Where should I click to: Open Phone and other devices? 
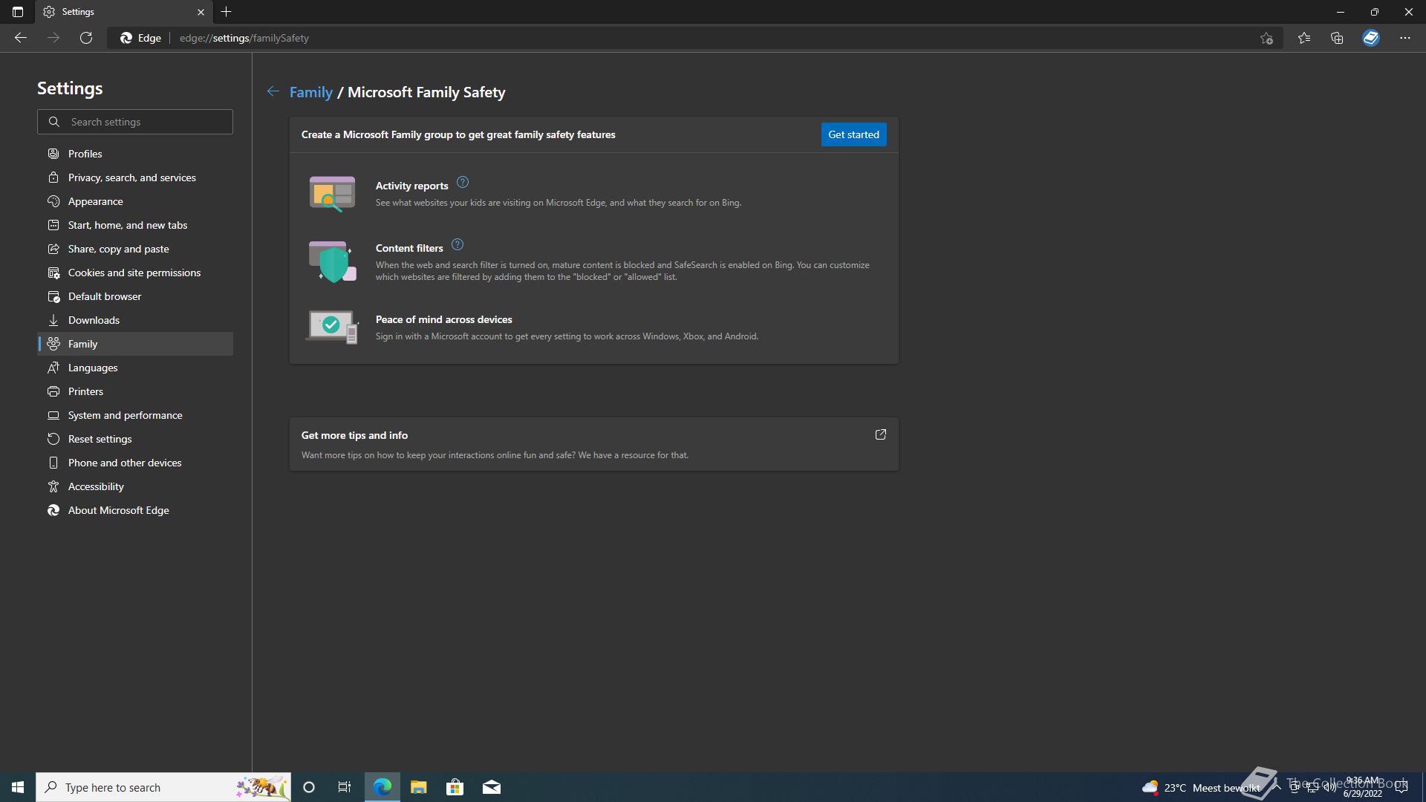[x=135, y=463]
